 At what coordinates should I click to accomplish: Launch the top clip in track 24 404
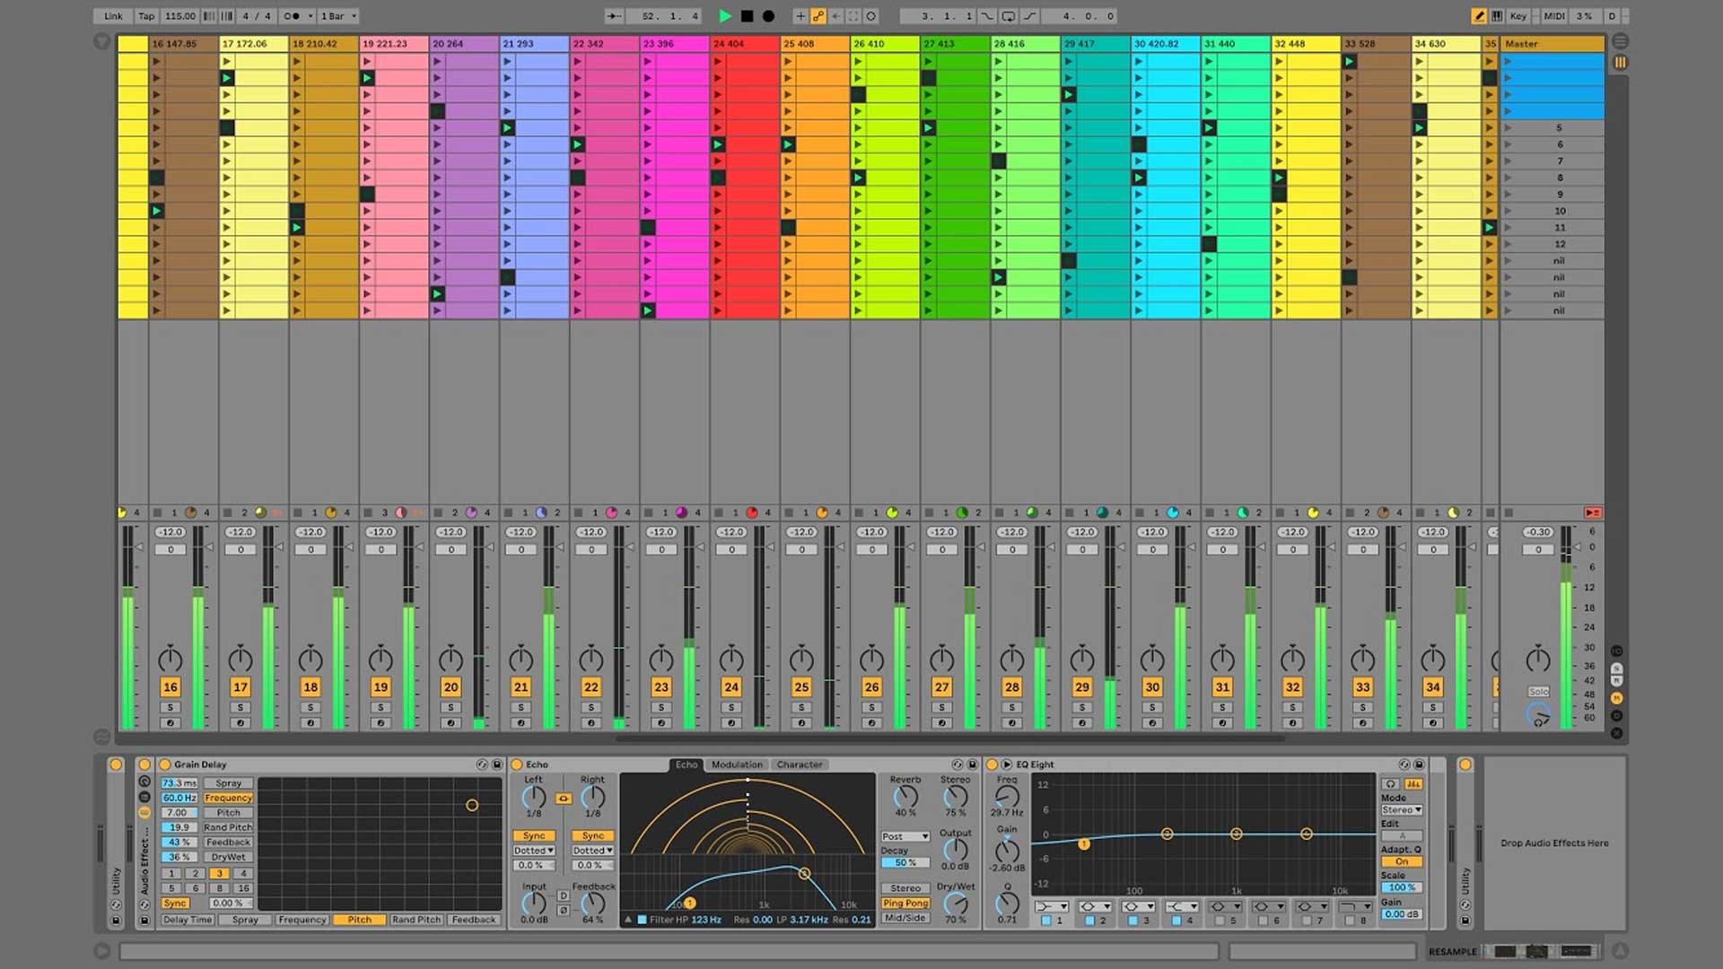coord(718,61)
